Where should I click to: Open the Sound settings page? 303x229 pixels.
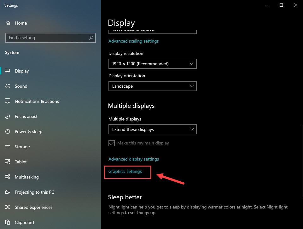pos(21,86)
